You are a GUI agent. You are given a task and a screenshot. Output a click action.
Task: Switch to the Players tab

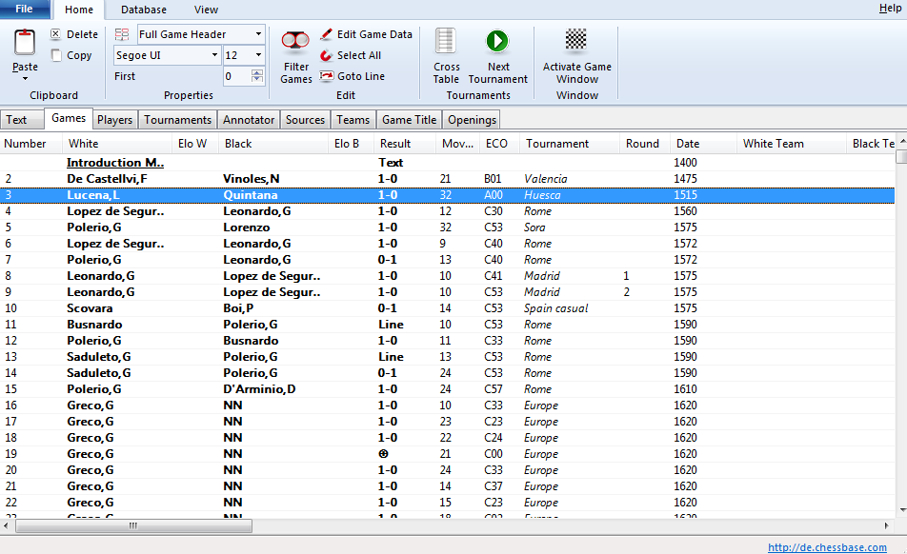(x=115, y=120)
